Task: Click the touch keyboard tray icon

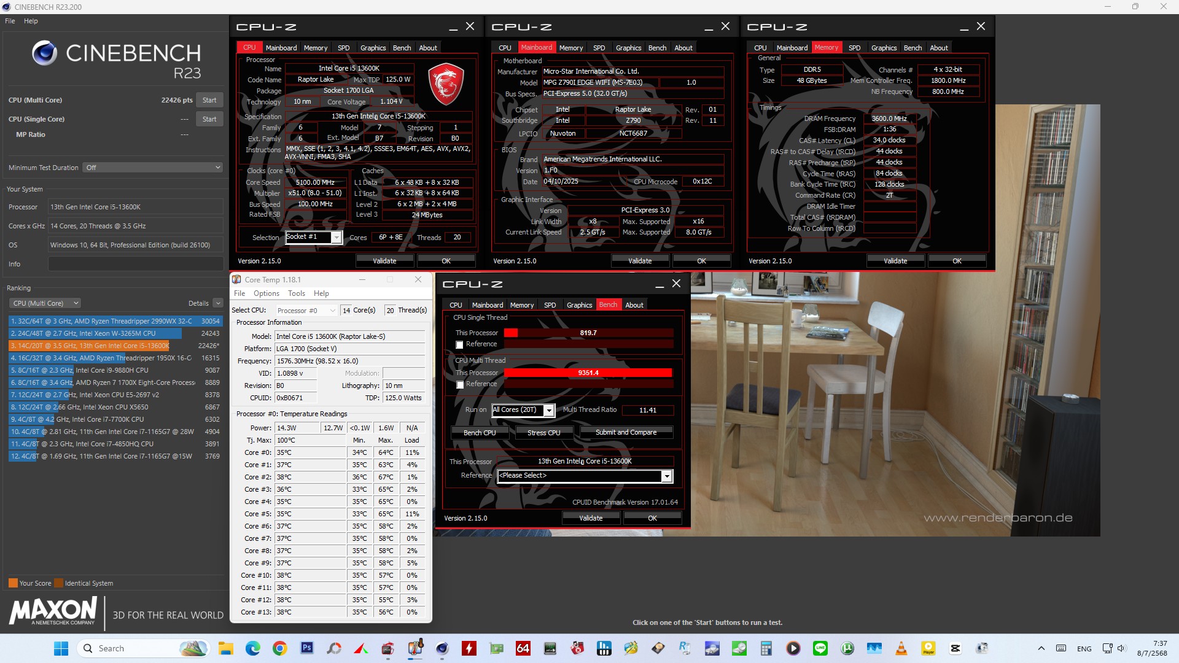Action: 1061,648
